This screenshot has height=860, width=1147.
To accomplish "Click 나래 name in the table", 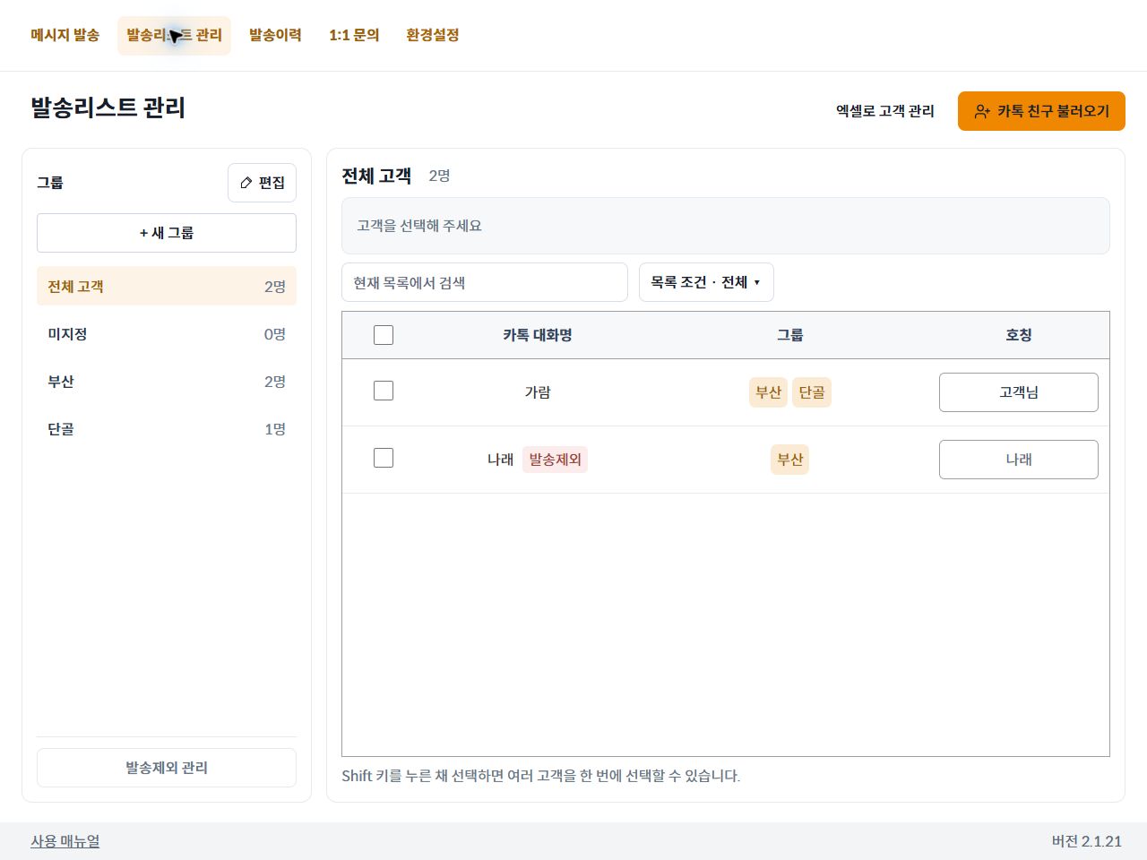I will coord(500,460).
